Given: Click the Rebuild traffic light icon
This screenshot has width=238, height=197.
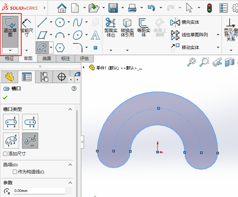Looking at the screenshot, I should pos(210,8).
